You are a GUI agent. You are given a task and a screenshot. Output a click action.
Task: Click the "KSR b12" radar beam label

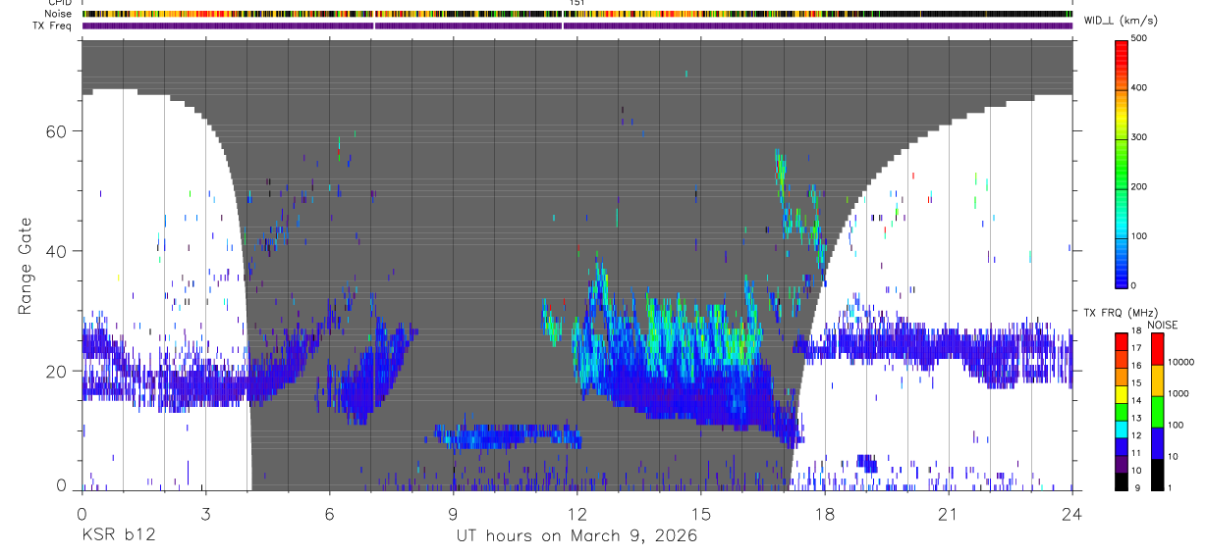pyautogui.click(x=118, y=536)
